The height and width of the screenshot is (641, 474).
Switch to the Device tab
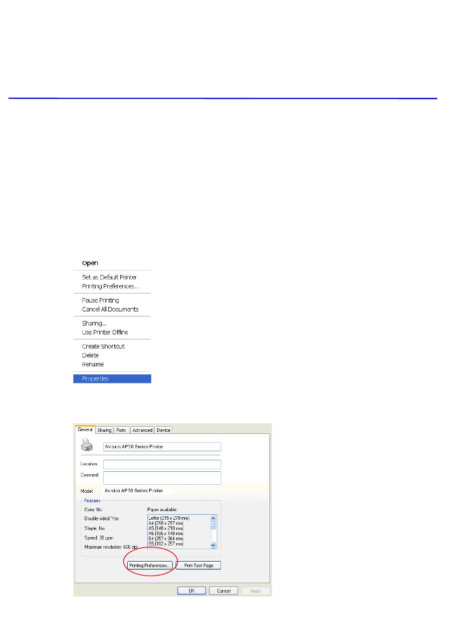coord(163,430)
